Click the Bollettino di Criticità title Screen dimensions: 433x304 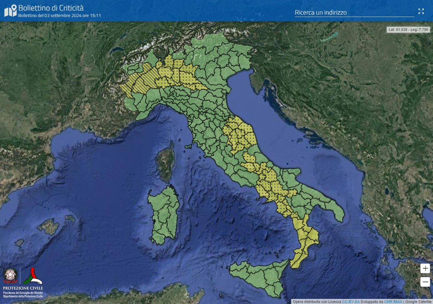(51, 8)
